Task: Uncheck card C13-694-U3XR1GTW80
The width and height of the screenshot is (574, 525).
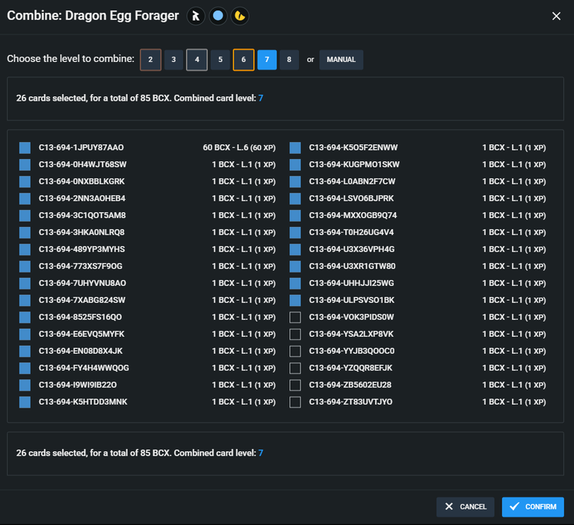Action: point(295,267)
